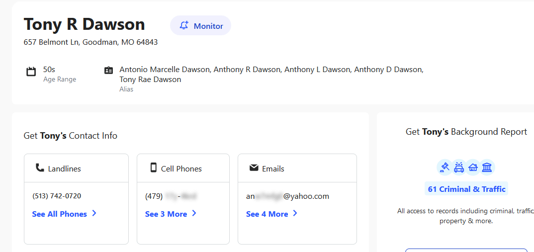Viewport: 534px width, 252px height.
Task: Open the See All Phones link
Action: [60, 214]
